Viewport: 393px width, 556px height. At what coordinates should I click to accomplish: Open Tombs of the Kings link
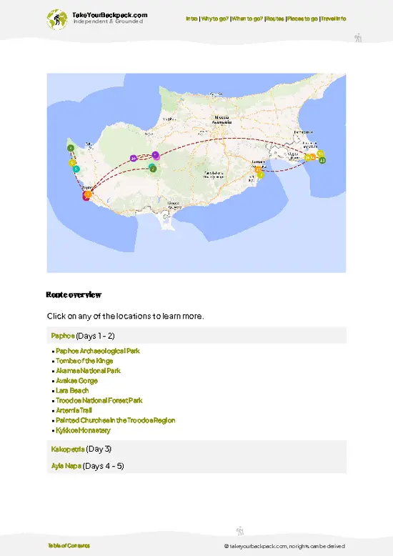[84, 361]
